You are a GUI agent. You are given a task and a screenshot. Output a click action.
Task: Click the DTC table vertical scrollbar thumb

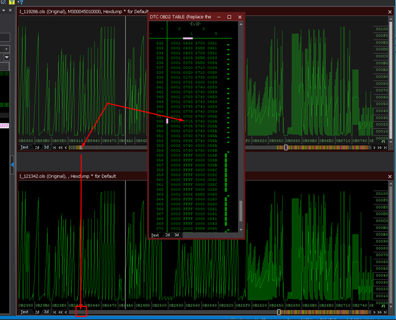coord(241,211)
